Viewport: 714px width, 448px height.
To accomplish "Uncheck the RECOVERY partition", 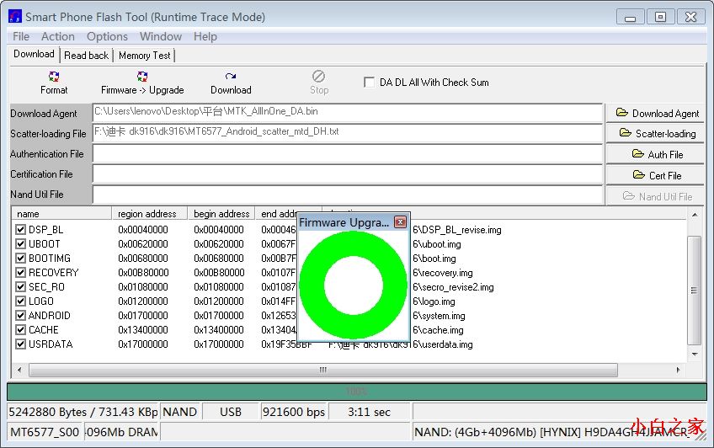I will [20, 272].
